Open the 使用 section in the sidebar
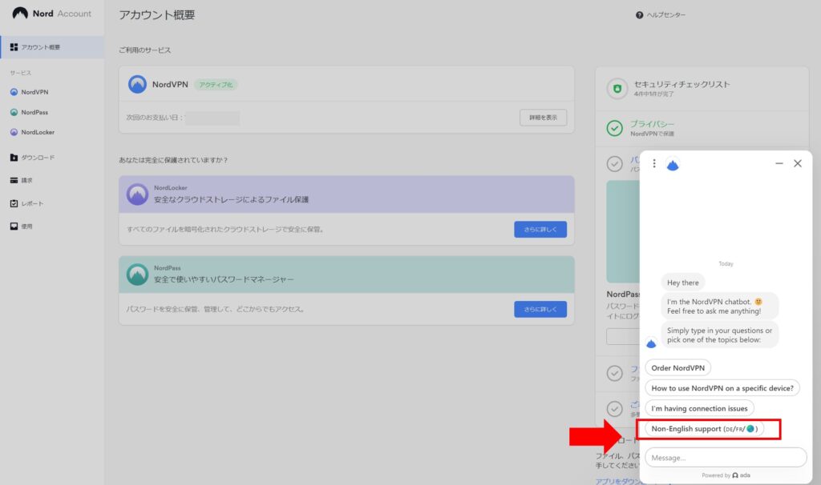 (12, 226)
